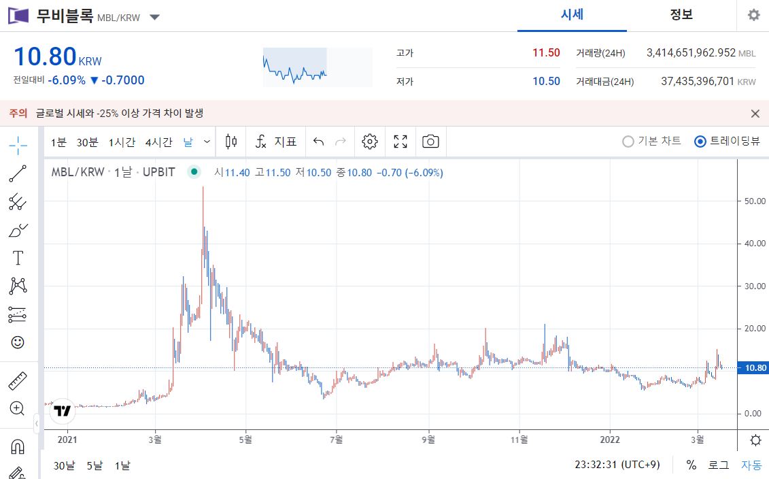Select the 기본 차트 radio option

[x=652, y=142]
